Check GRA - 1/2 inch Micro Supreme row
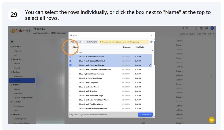224x130 pixels. [x=71, y=74]
